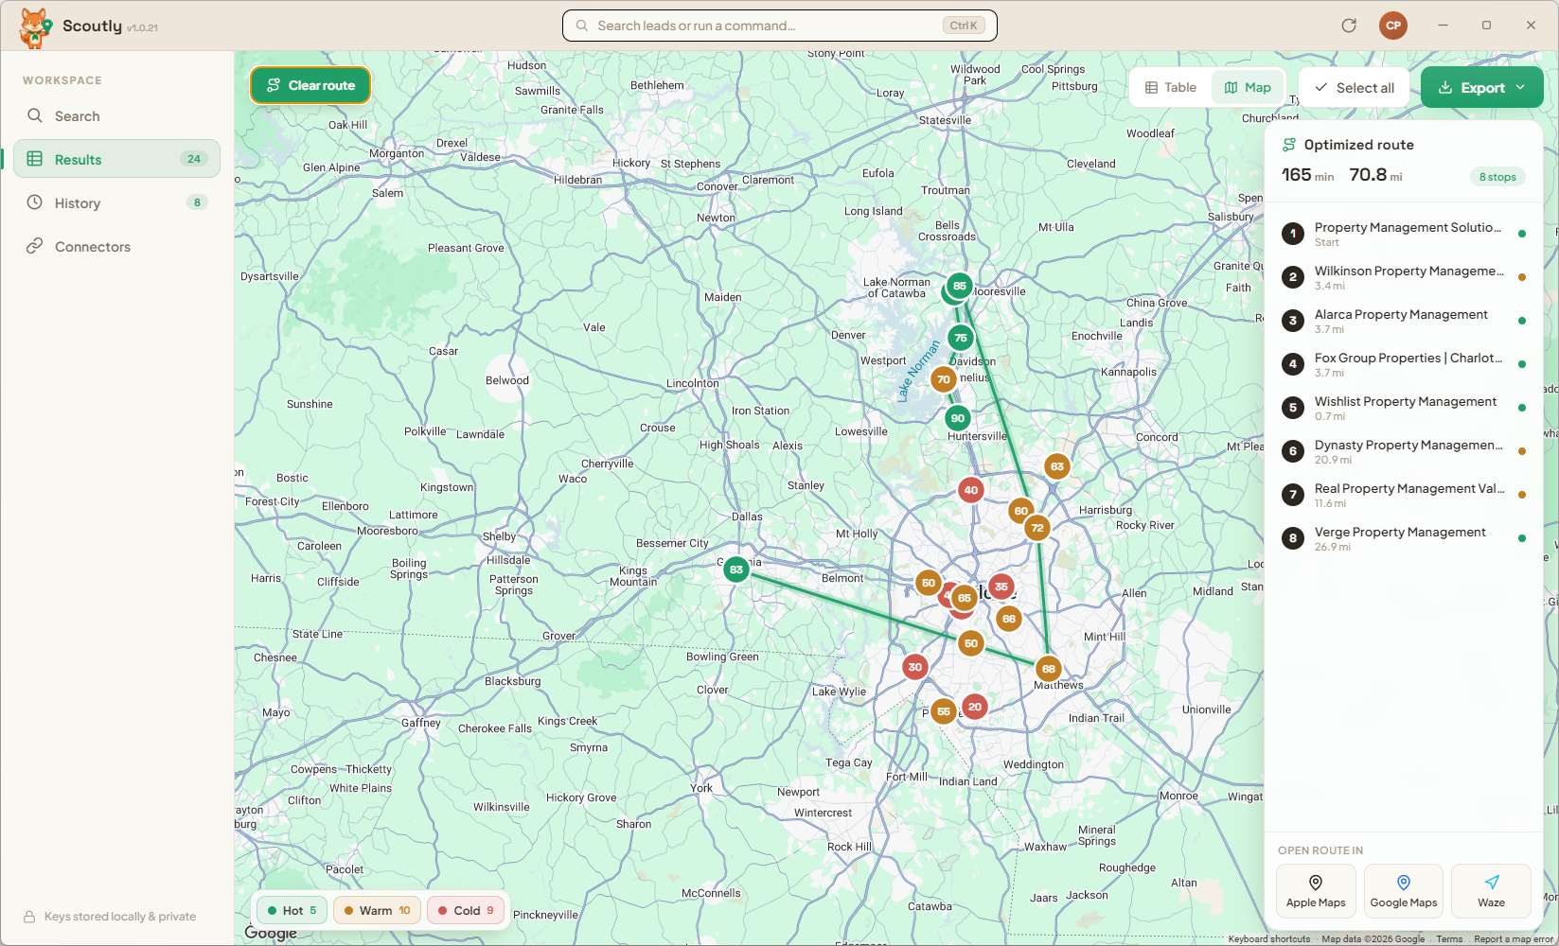This screenshot has height=946, width=1559.
Task: Toggle the Cold leads filter
Action: 466,910
